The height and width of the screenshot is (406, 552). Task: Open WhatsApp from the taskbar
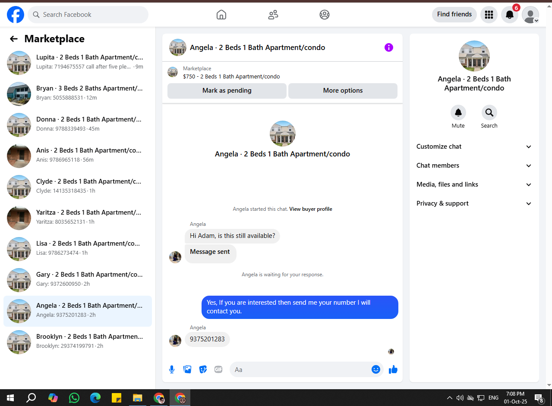74,398
